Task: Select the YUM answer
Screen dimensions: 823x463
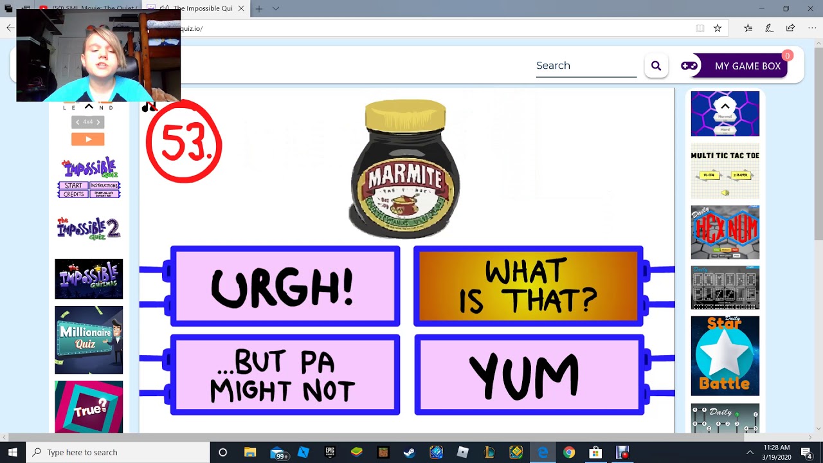Action: 529,375
